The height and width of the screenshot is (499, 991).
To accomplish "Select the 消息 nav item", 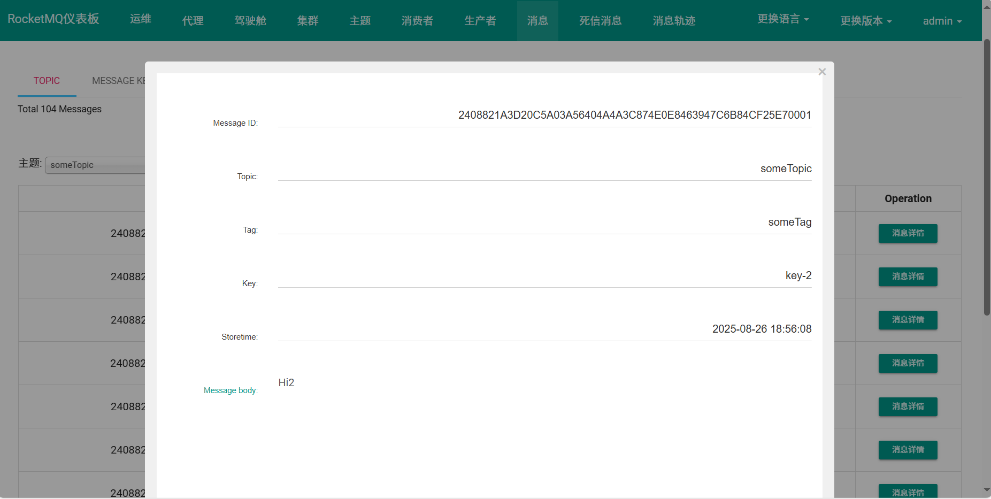I will [537, 21].
